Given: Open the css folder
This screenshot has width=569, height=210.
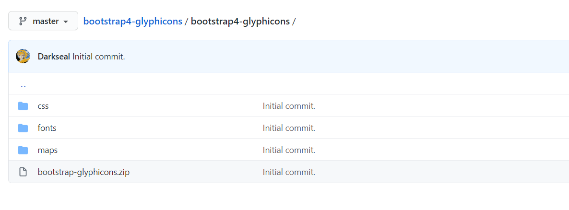Looking at the screenshot, I should coord(43,106).
